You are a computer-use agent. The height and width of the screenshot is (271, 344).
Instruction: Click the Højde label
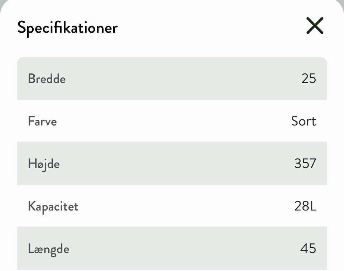tap(44, 164)
